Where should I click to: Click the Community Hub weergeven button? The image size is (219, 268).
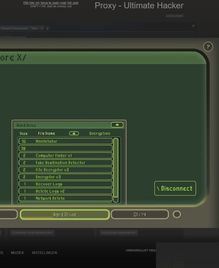point(32,233)
